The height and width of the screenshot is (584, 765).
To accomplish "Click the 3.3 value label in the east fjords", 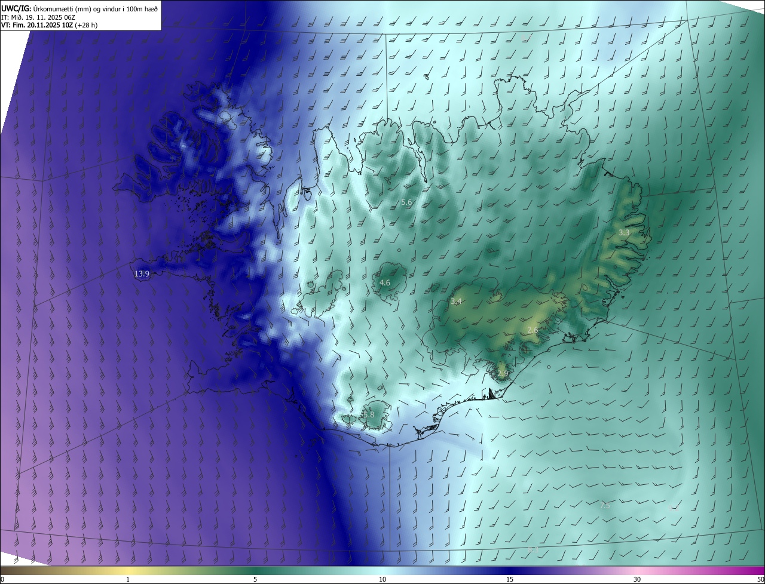I will [x=624, y=232].
